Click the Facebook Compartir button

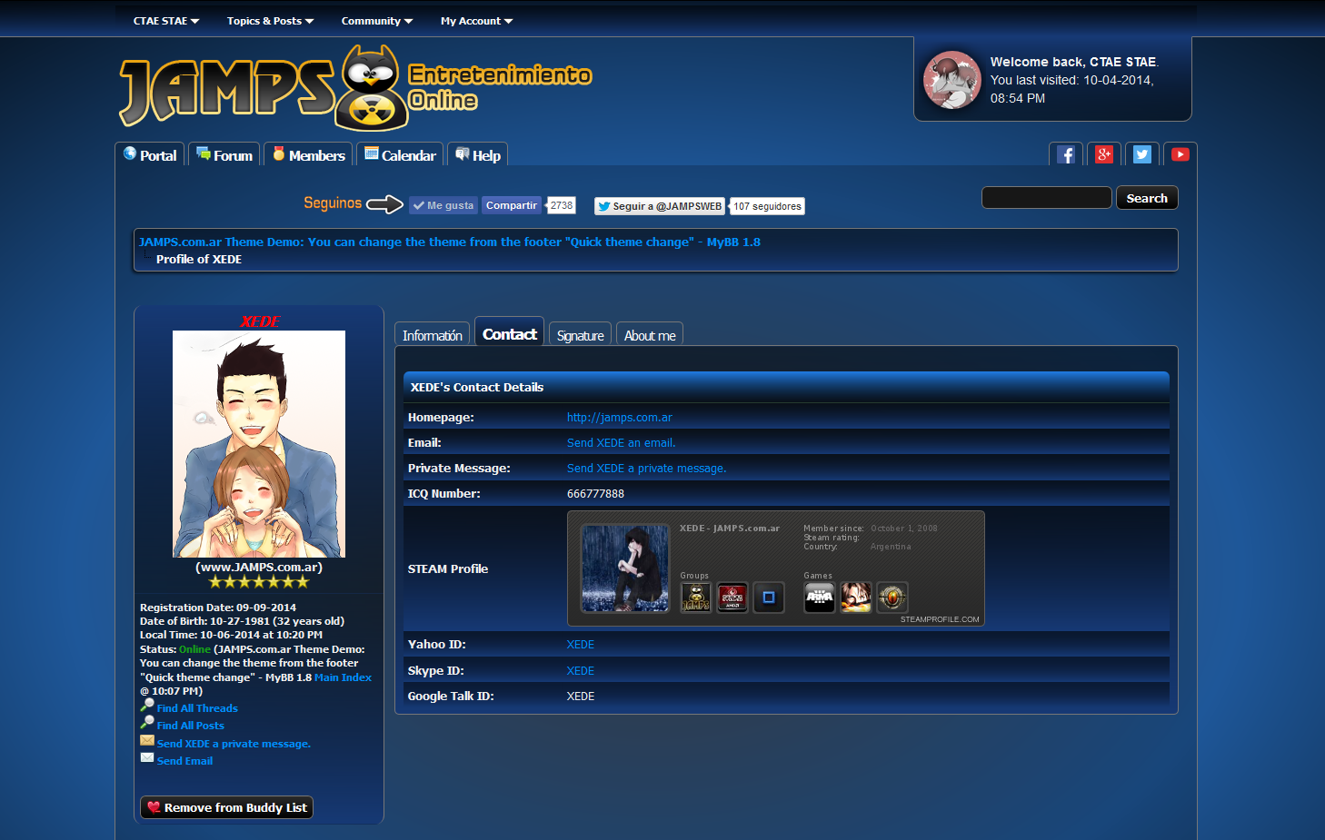click(x=512, y=205)
